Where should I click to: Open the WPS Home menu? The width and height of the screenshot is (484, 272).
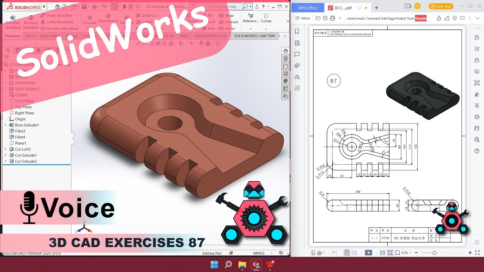(x=351, y=19)
